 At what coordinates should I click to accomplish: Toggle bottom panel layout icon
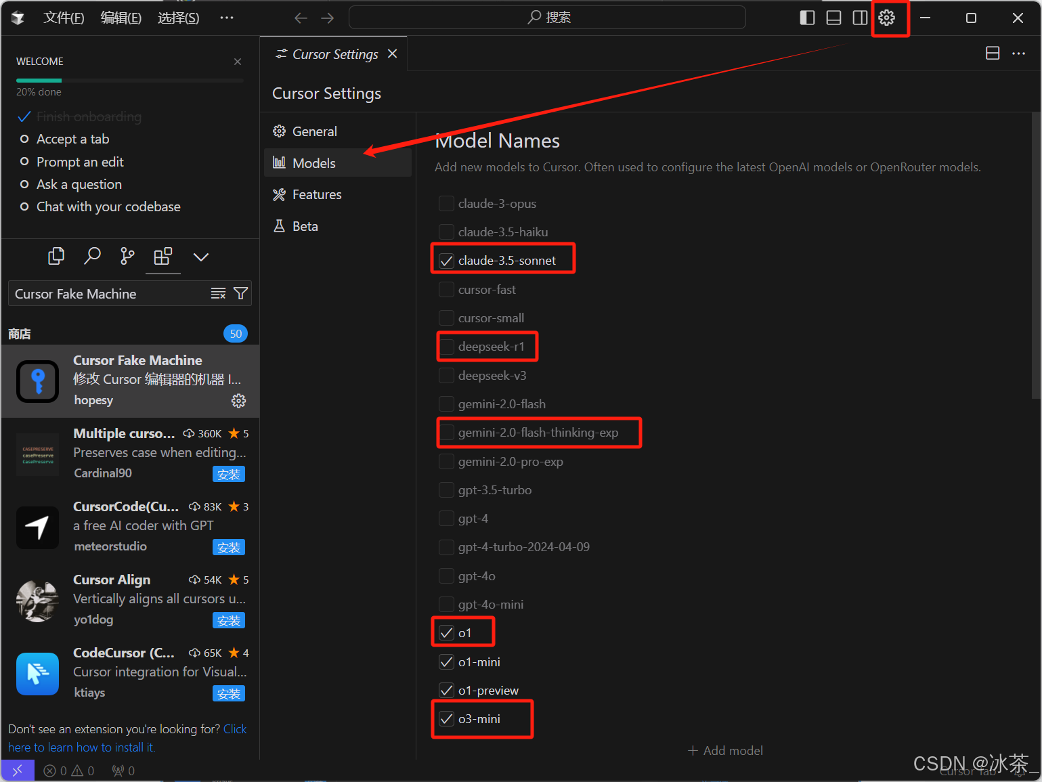point(833,18)
